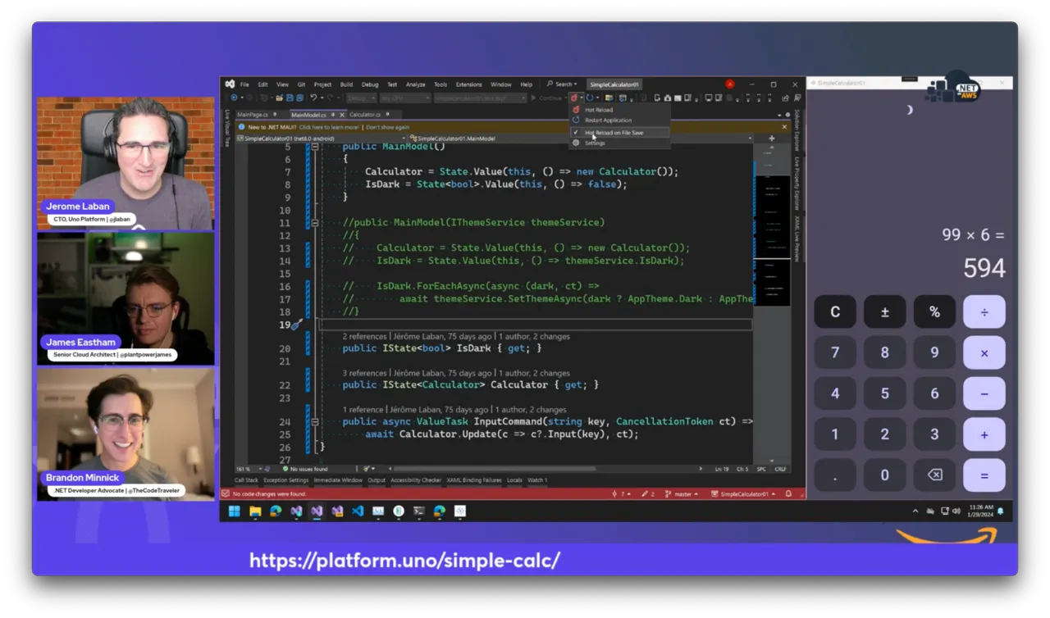The width and height of the screenshot is (1050, 618).
Task: Click the 'Don't show again' link
Action: tap(388, 127)
